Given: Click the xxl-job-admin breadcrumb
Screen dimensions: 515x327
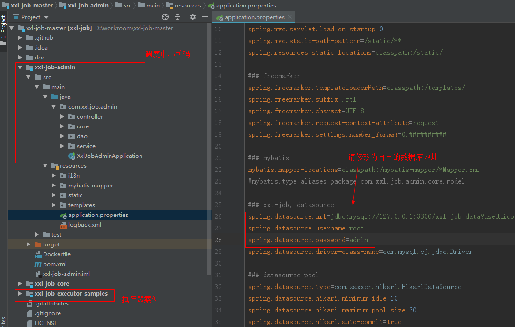Looking at the screenshot, I should point(84,6).
